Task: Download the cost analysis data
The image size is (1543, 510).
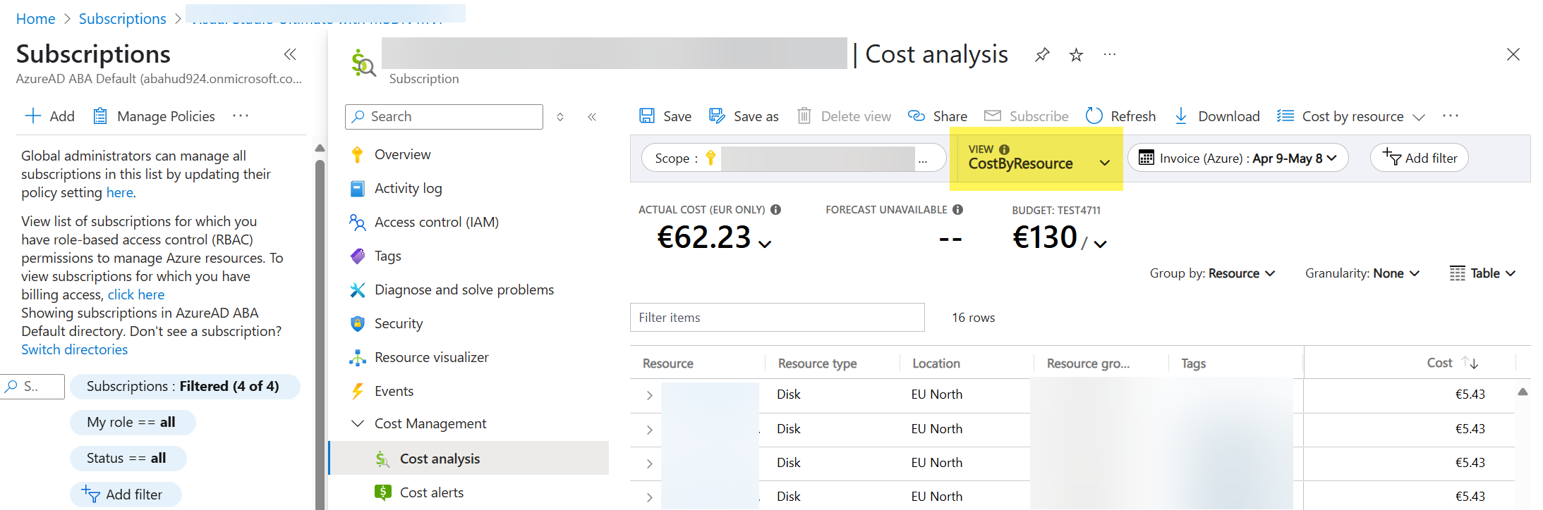Action: pyautogui.click(x=1216, y=116)
